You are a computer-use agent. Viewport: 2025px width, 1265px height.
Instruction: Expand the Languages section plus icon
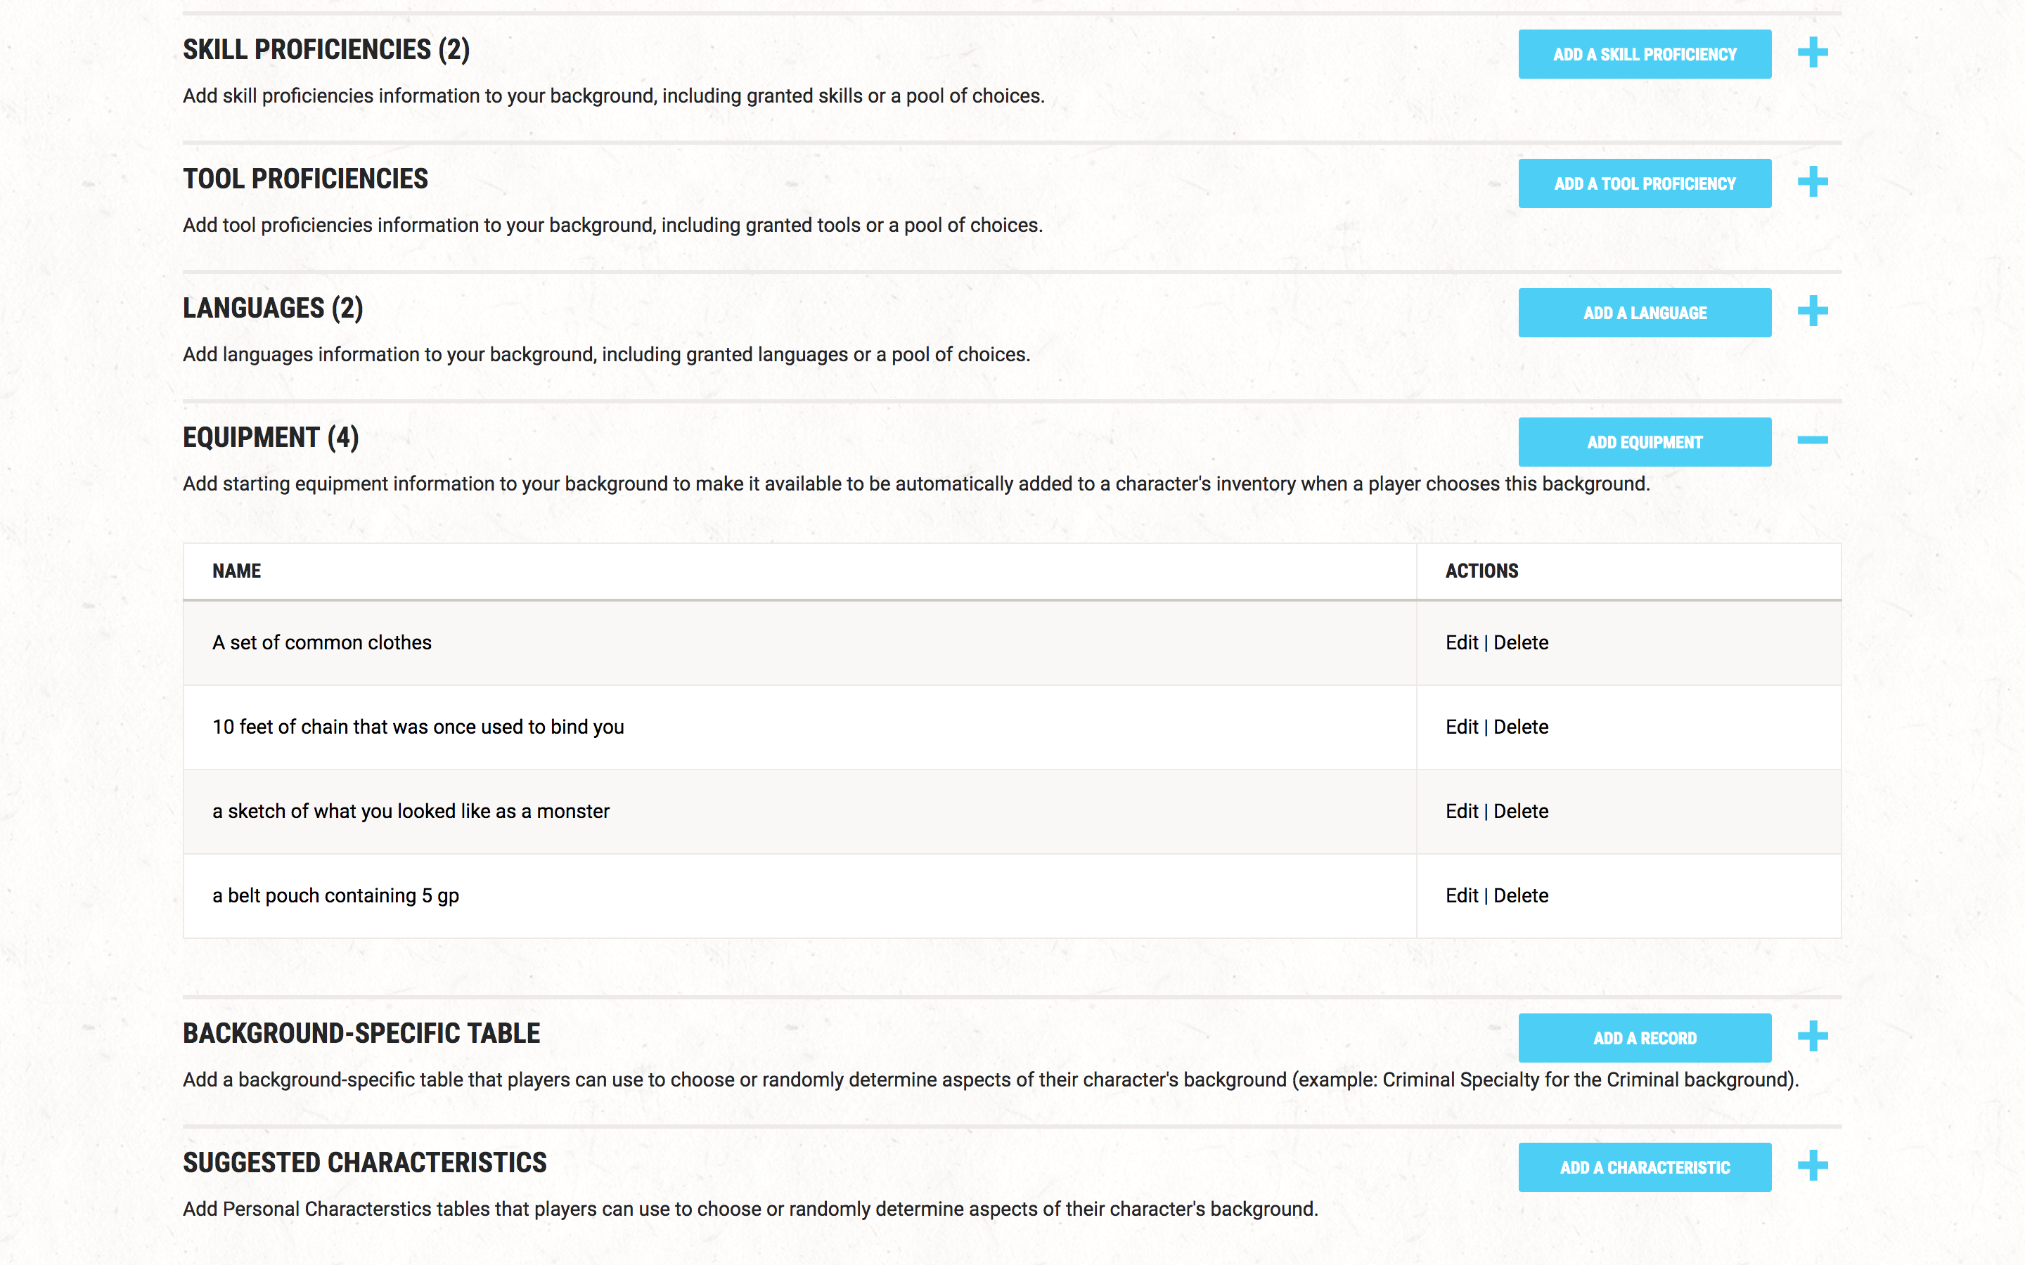(x=1813, y=311)
